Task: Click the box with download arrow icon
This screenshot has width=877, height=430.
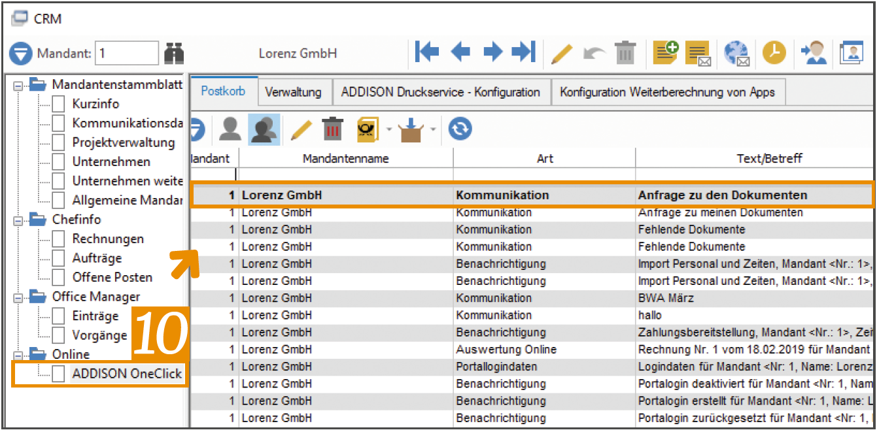Action: point(411,129)
